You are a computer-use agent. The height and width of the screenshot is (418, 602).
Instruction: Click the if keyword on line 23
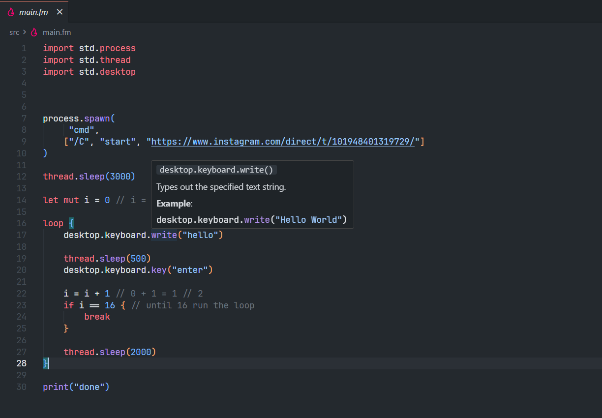(68, 305)
